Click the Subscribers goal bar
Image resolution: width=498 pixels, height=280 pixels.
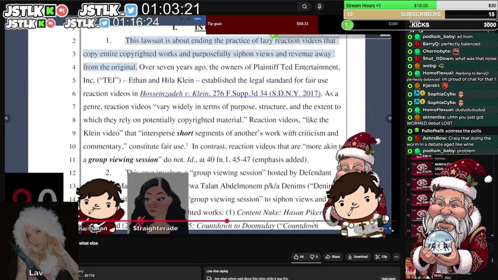pyautogui.click(x=421, y=14)
